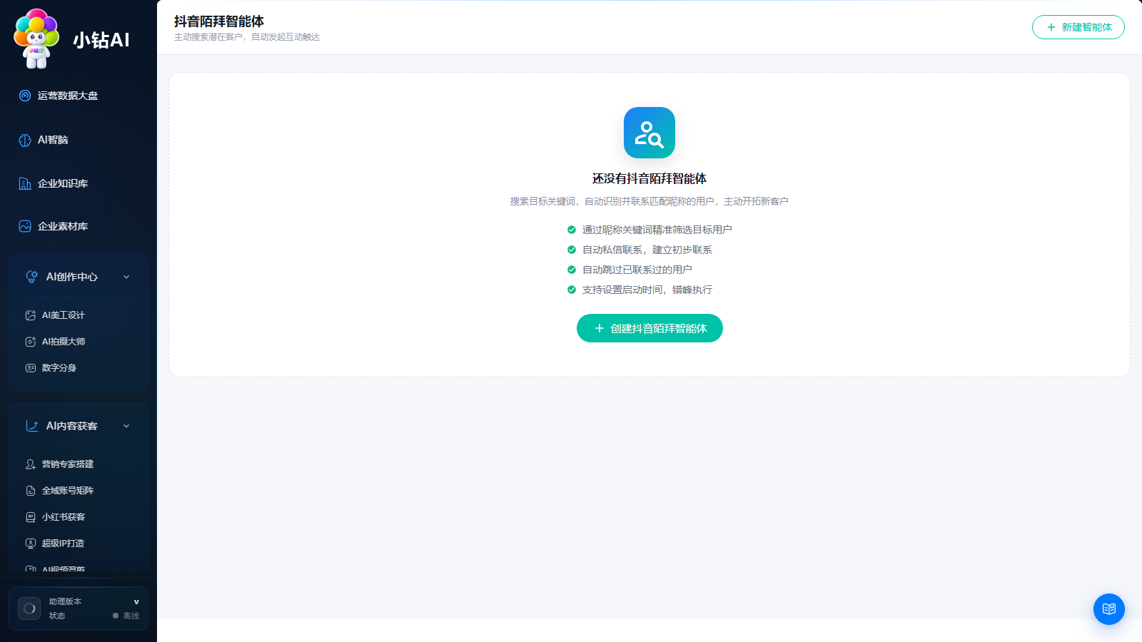
Task: Select 全域账号矩阵 submenu item
Action: (x=79, y=491)
